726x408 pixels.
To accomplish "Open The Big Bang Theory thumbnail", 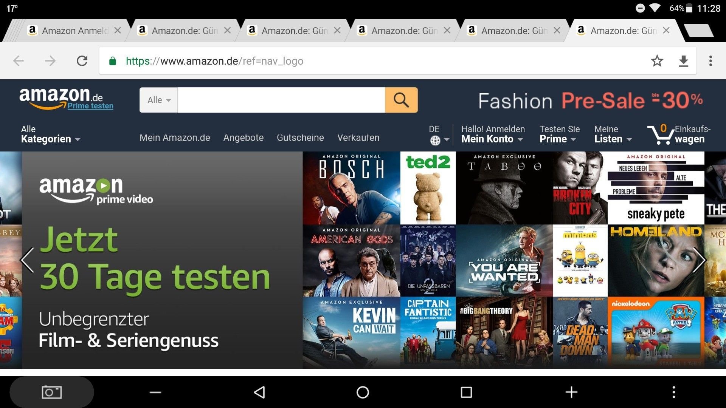I will coord(504,332).
